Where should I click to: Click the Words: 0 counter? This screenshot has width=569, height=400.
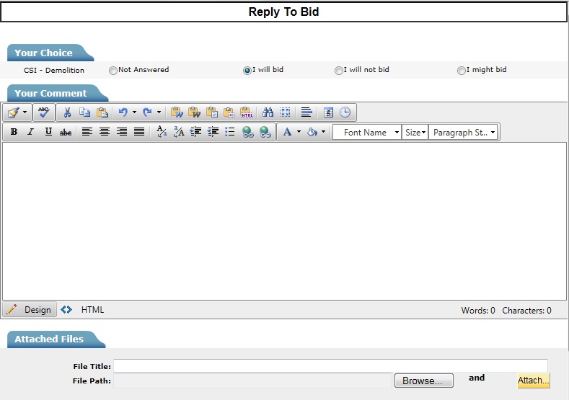(x=478, y=311)
